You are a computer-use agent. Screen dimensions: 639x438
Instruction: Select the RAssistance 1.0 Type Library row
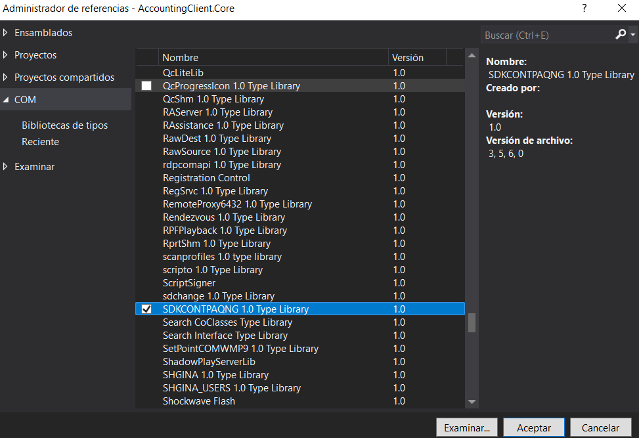(300, 125)
